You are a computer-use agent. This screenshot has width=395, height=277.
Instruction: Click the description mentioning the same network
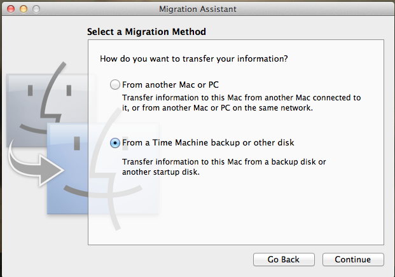241,103
